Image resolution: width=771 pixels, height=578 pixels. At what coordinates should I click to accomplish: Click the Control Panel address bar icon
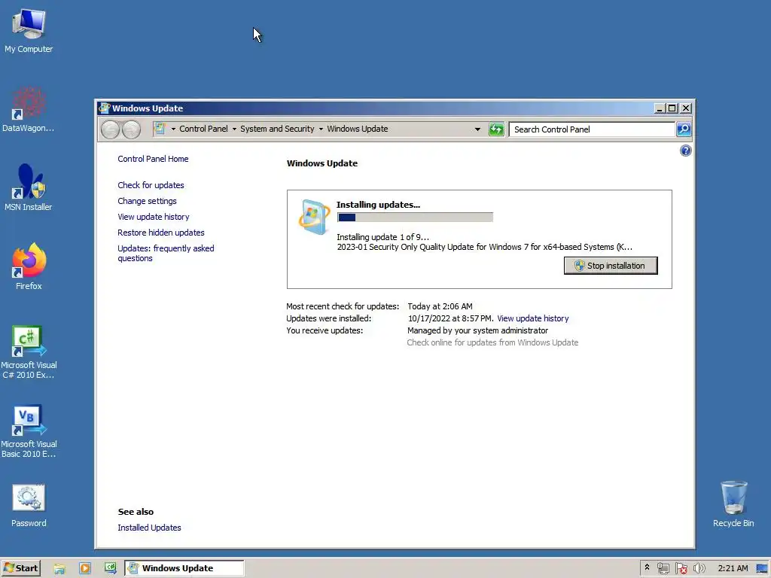[x=160, y=129]
